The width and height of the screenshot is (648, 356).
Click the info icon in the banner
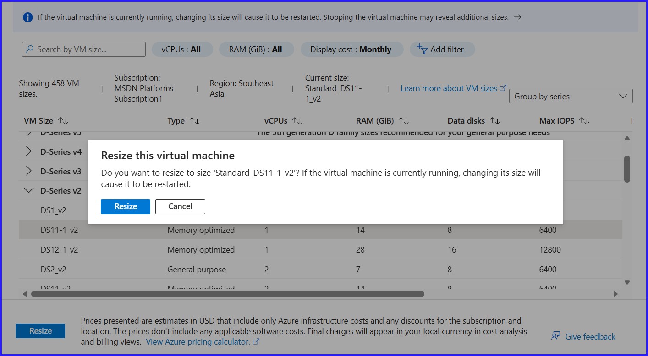pos(28,17)
